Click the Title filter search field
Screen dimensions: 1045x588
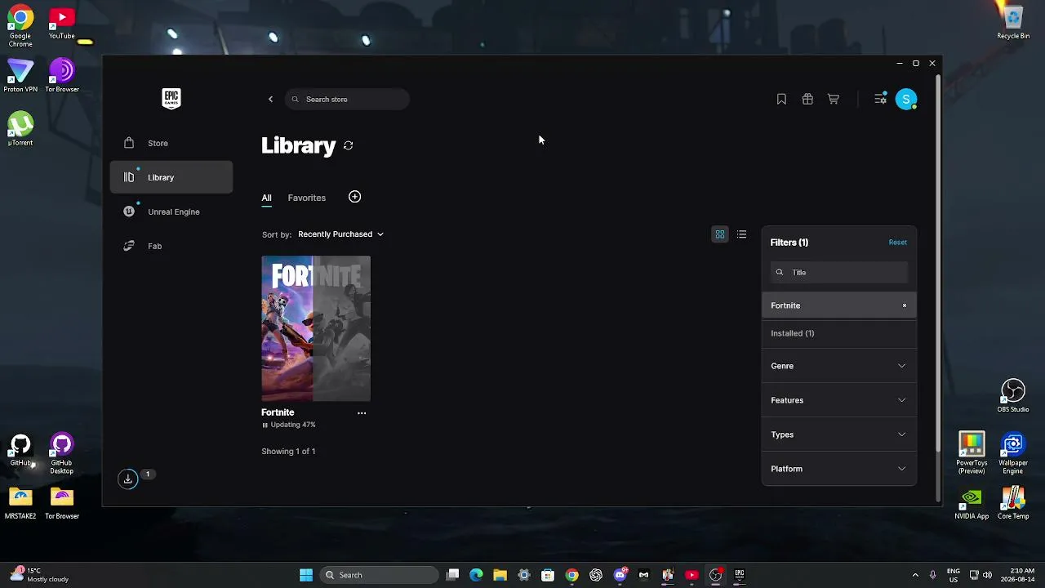point(839,273)
